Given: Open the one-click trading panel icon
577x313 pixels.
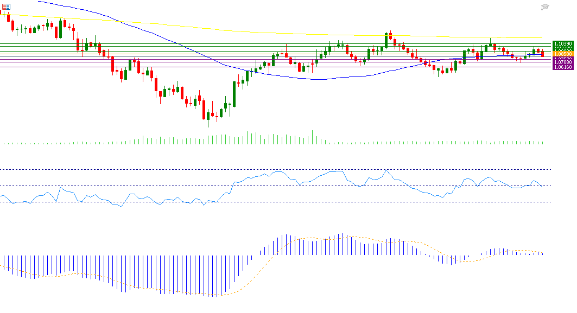Looking at the screenshot, I should 6,7.
